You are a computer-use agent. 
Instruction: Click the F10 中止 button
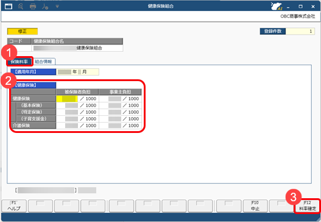[x=255, y=206]
